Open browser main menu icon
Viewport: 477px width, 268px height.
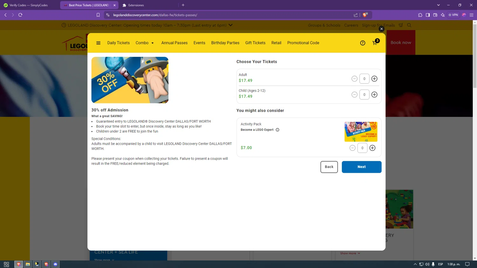[x=472, y=15]
